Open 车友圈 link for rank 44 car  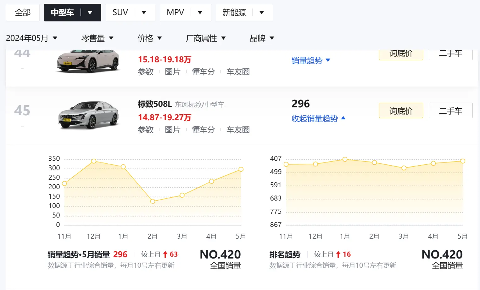pos(238,72)
